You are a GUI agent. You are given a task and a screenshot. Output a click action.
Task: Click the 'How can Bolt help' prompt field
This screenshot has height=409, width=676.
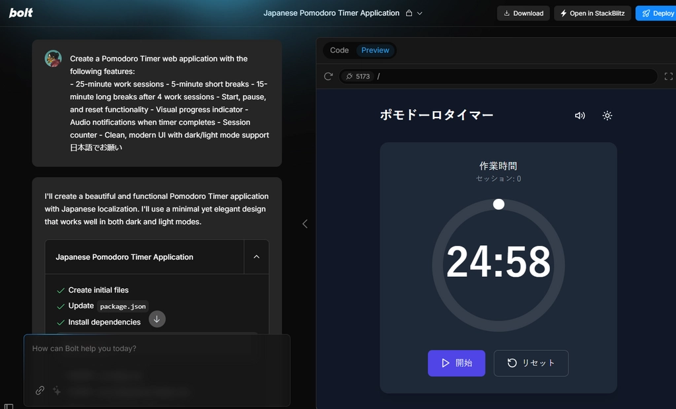pos(157,349)
